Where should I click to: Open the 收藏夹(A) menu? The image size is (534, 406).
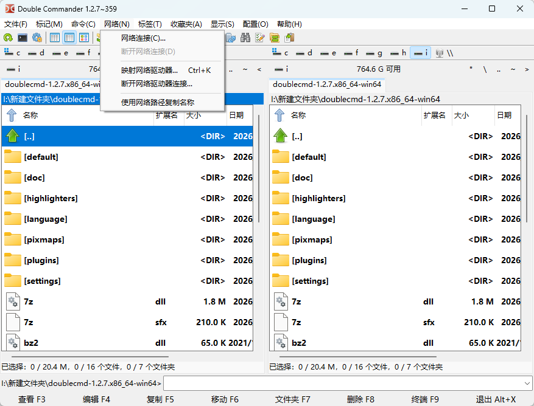click(x=186, y=24)
